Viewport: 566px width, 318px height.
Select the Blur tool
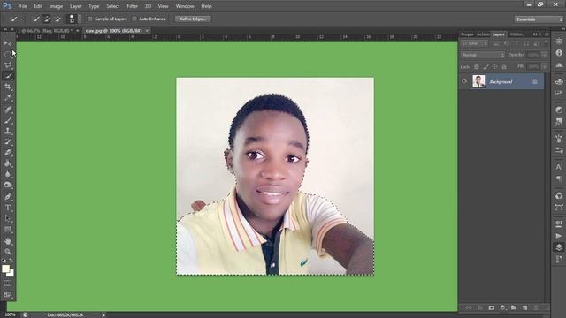8,174
